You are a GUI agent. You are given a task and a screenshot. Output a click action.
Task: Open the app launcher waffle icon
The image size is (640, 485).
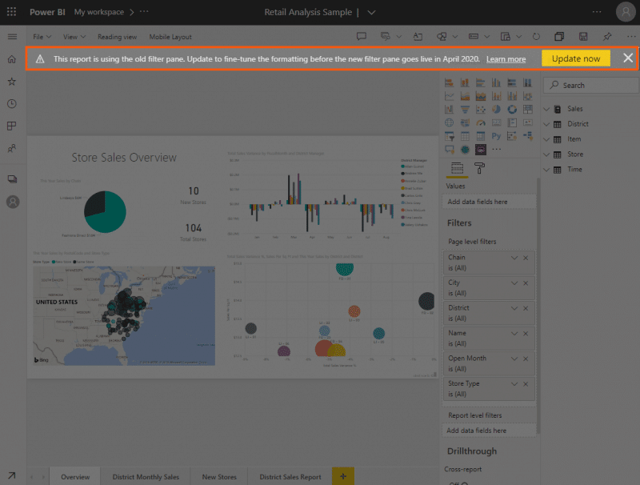pos(11,12)
